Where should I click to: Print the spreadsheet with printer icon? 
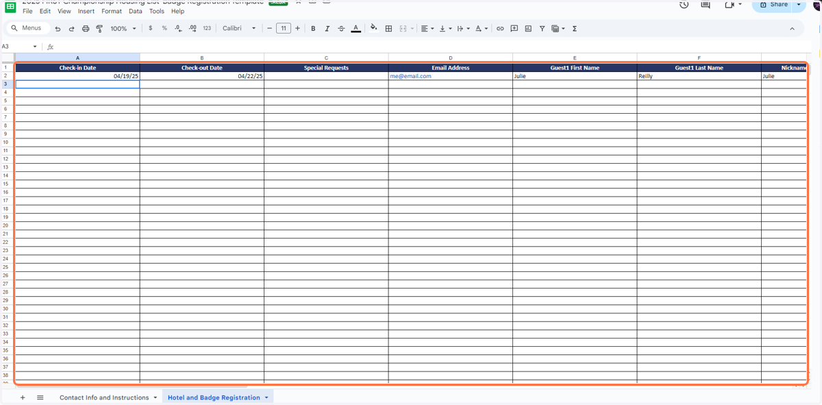pos(86,29)
